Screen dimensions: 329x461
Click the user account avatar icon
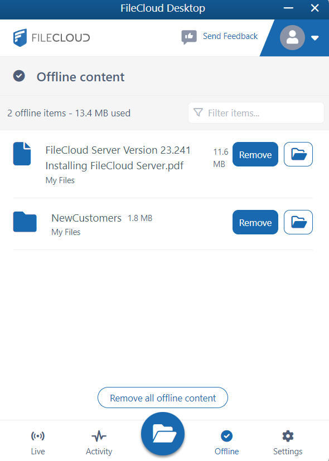[x=292, y=37]
